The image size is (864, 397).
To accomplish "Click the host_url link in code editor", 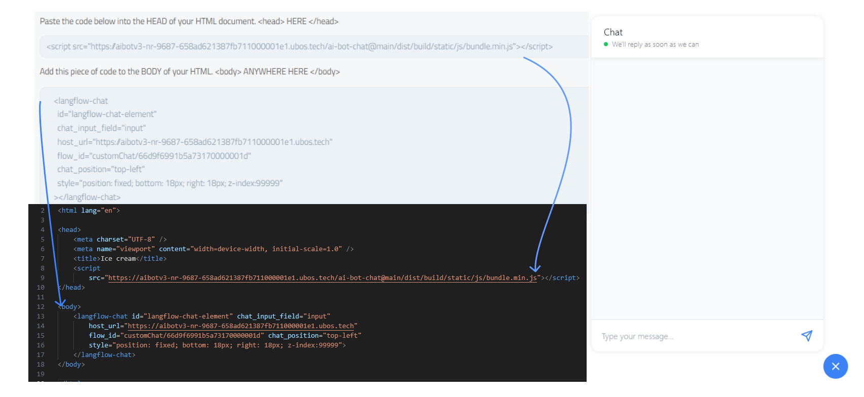I will (241, 326).
